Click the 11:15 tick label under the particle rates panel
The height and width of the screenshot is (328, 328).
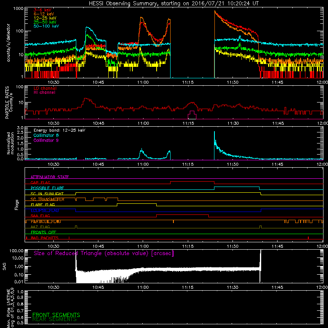pos(188,123)
